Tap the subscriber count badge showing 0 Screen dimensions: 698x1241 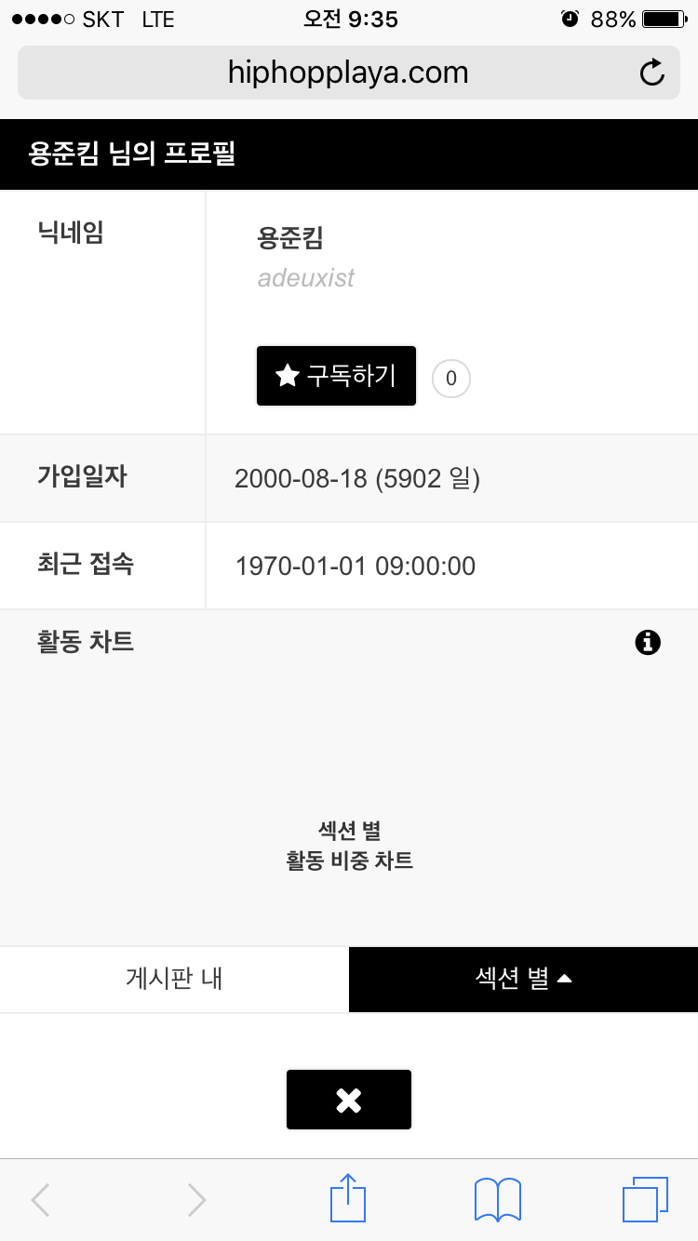click(451, 379)
